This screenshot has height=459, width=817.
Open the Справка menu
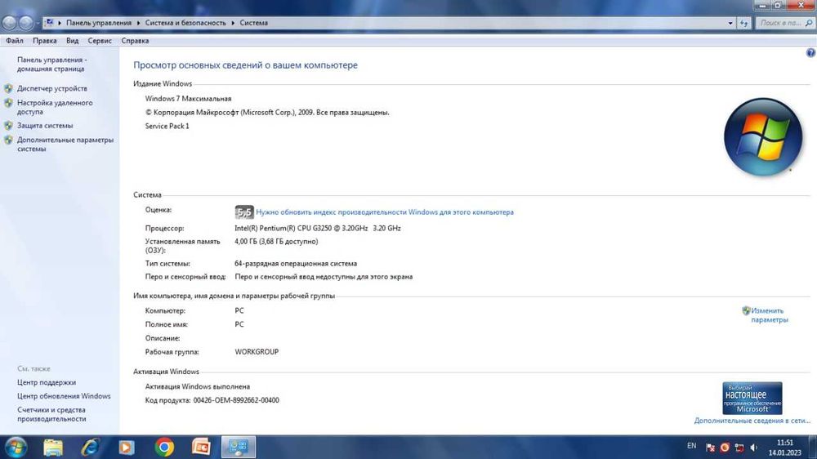click(x=135, y=41)
